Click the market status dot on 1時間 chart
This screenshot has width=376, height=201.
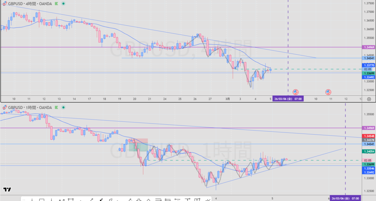tap(64, 107)
